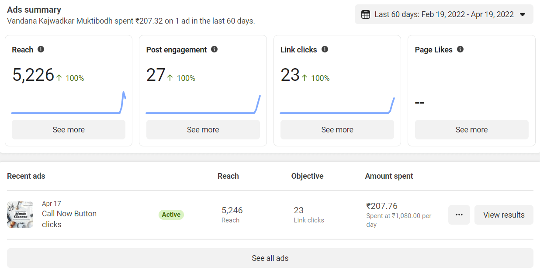Click the info icon beside Reach
Screen dimensions: 540x274
click(x=41, y=49)
